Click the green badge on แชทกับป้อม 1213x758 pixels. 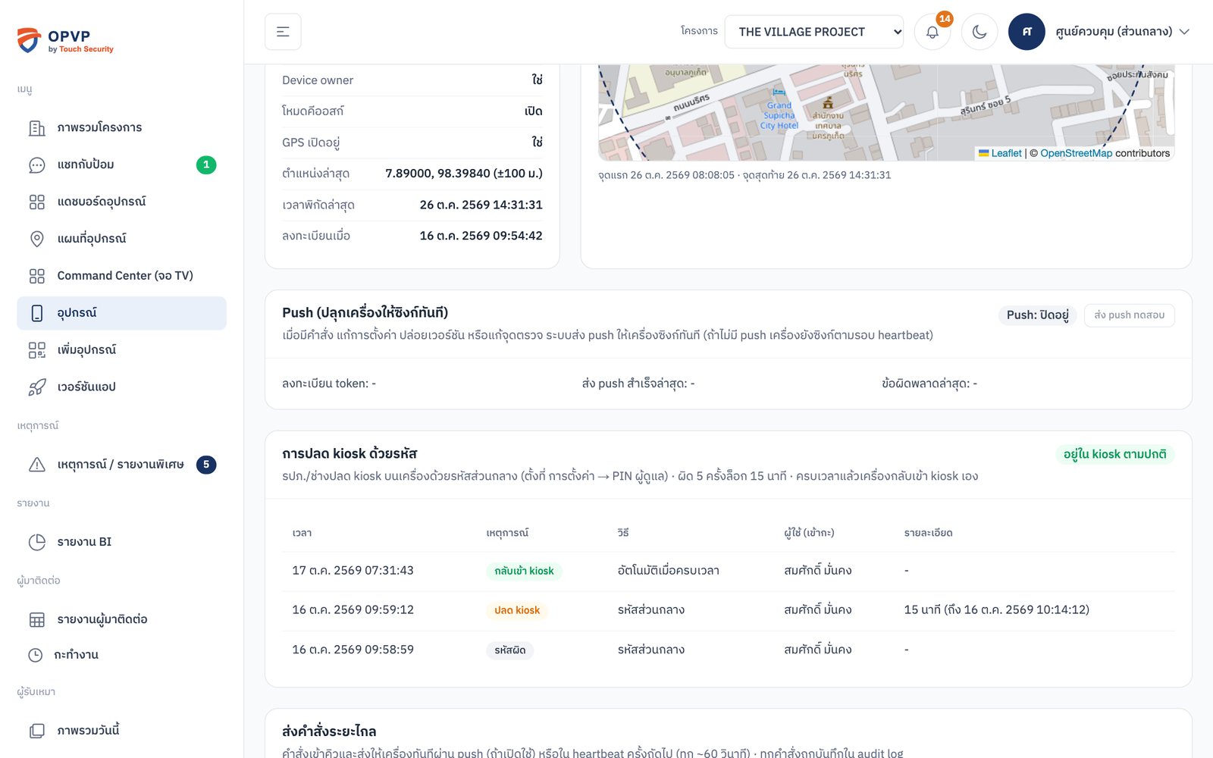point(206,165)
